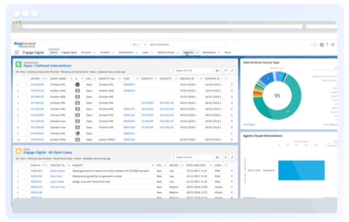Check the first case row checkbox

tap(26, 171)
